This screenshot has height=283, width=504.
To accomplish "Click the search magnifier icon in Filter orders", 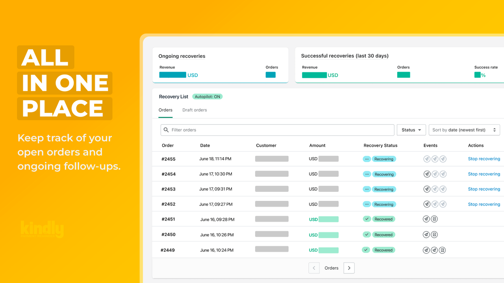I will click(x=166, y=130).
